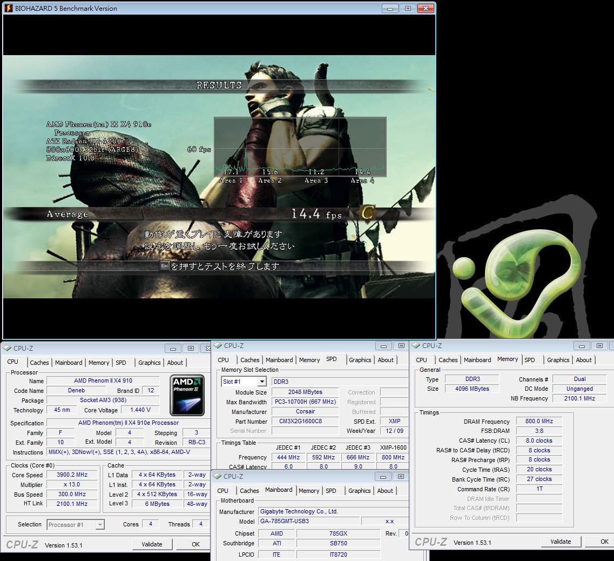Click the Max Bandwidth value PC3-10700H (667 MHz)

pos(305,402)
